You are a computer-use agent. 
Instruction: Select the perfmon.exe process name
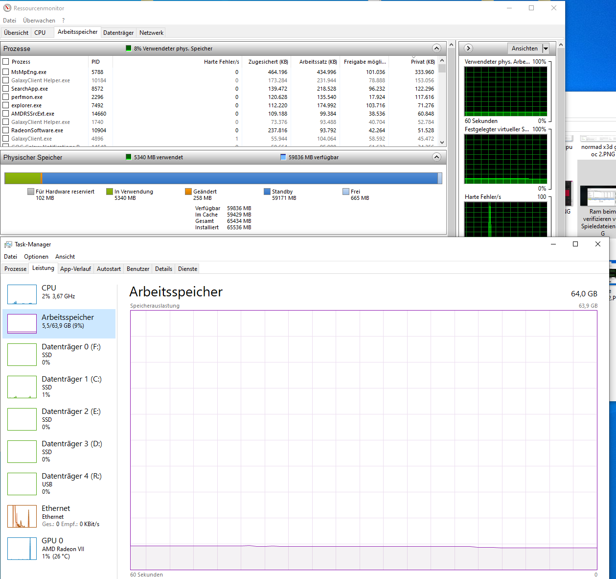click(27, 97)
